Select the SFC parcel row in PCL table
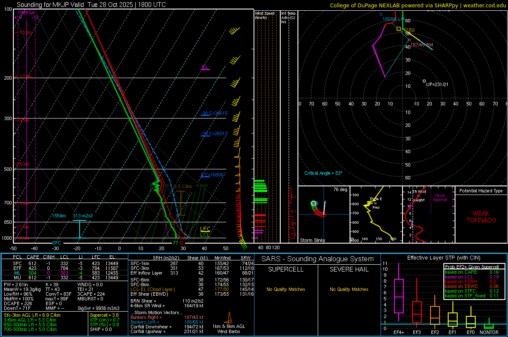 [x=65, y=263]
